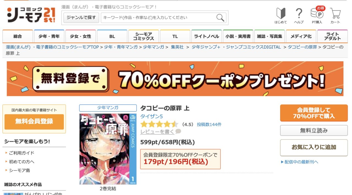Click 会員登録して70%OFFで購入 button
The width and height of the screenshot is (352, 195).
[314, 113]
